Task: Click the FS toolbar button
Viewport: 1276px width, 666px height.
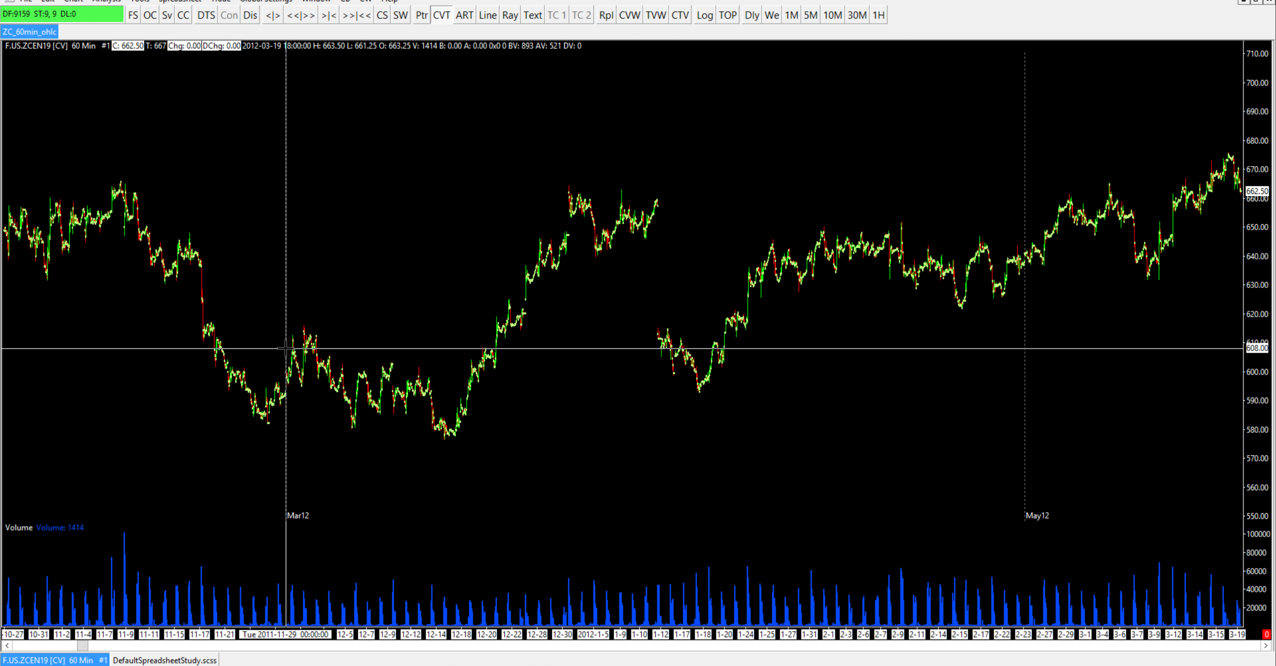Action: point(133,15)
